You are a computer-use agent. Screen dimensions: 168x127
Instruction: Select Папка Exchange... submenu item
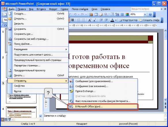pyautogui.click(x=103, y=91)
